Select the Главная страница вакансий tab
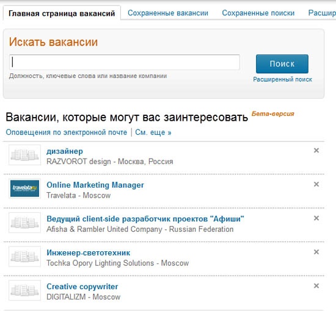 tap(62, 13)
